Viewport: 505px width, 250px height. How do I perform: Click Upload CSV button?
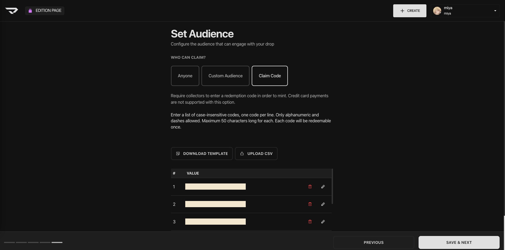[x=256, y=154]
